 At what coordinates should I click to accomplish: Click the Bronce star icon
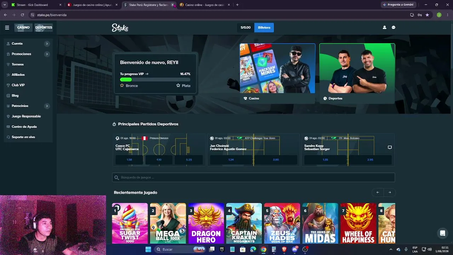point(122,86)
